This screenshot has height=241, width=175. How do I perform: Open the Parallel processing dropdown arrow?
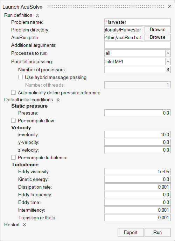click(168, 61)
